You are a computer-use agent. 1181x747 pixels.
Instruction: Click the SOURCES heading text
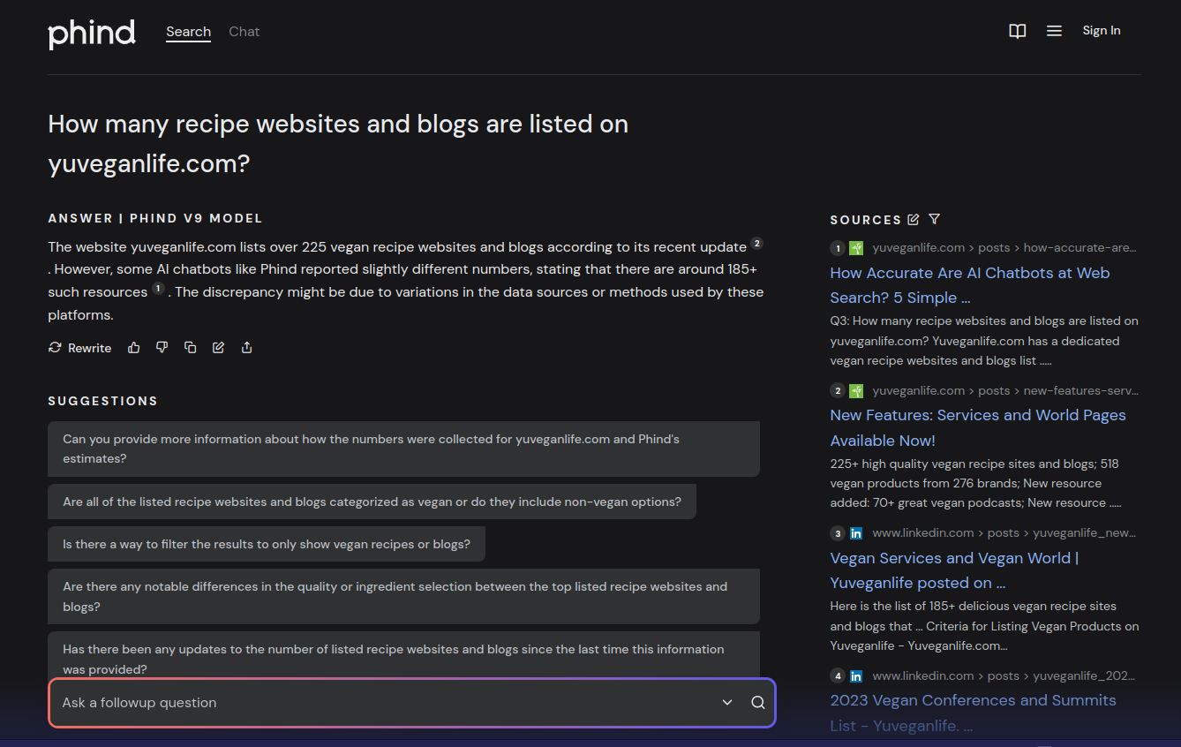click(x=866, y=220)
